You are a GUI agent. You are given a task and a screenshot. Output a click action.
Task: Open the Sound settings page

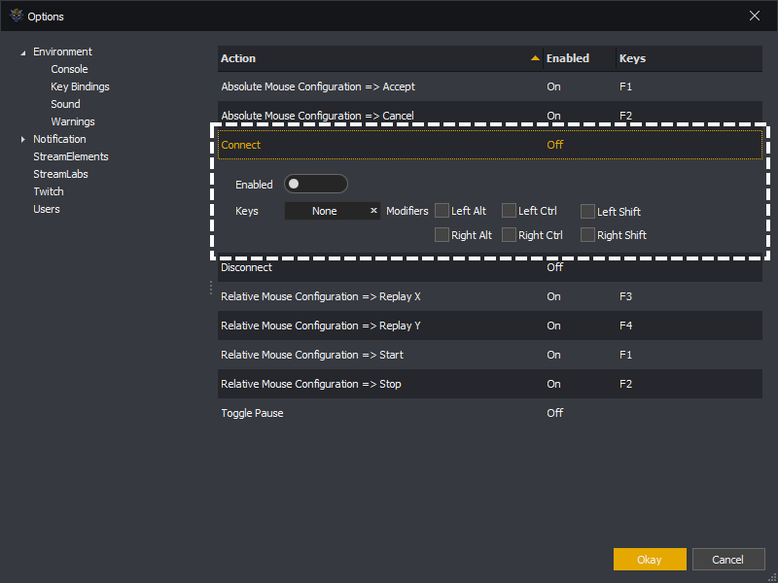click(x=65, y=104)
